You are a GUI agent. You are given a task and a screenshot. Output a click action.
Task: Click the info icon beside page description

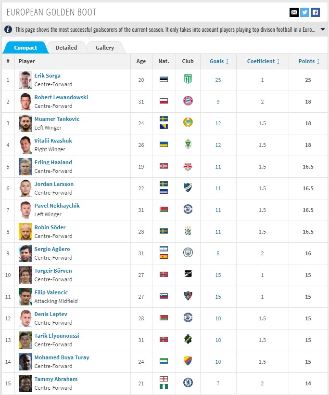(8, 29)
